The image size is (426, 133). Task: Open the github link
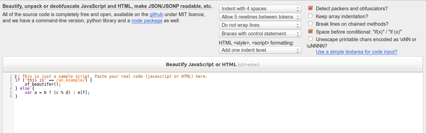[x=156, y=15]
